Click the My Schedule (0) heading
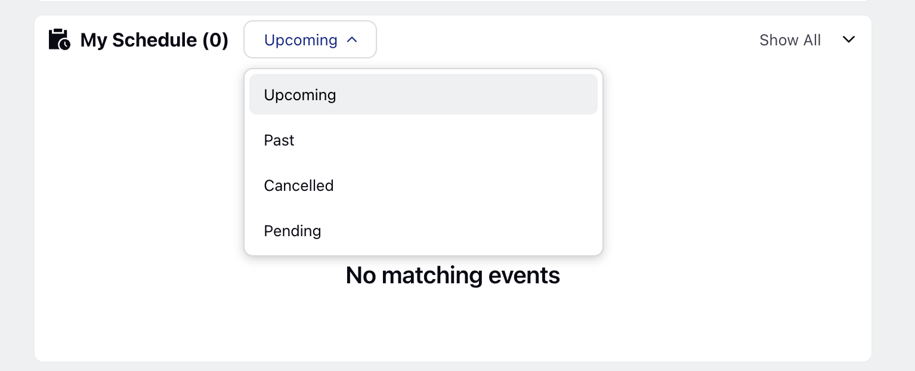 (154, 40)
